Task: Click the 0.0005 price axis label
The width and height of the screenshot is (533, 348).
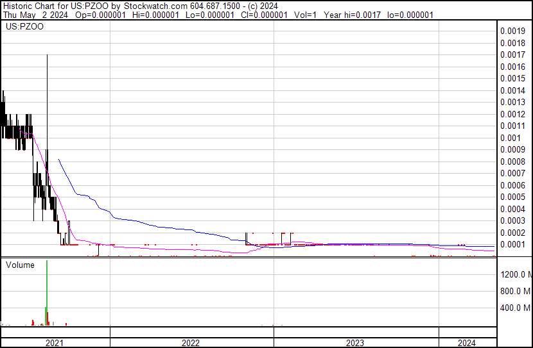Action: tap(512, 197)
